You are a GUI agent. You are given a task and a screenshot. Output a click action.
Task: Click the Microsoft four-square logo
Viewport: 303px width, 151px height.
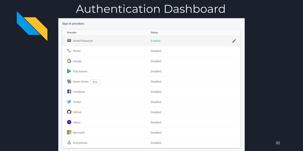click(x=69, y=132)
